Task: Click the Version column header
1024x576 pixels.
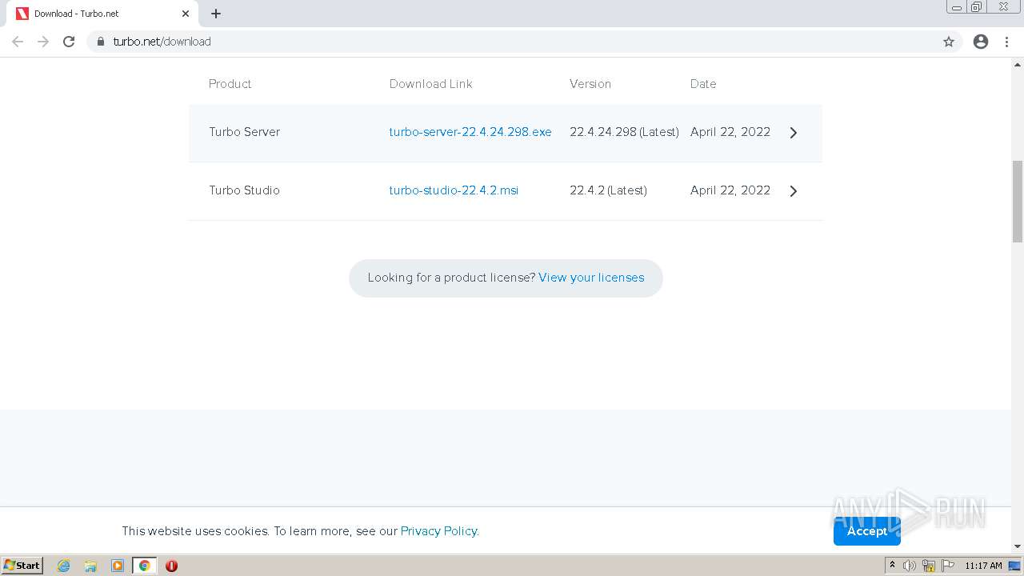Action: coord(590,84)
